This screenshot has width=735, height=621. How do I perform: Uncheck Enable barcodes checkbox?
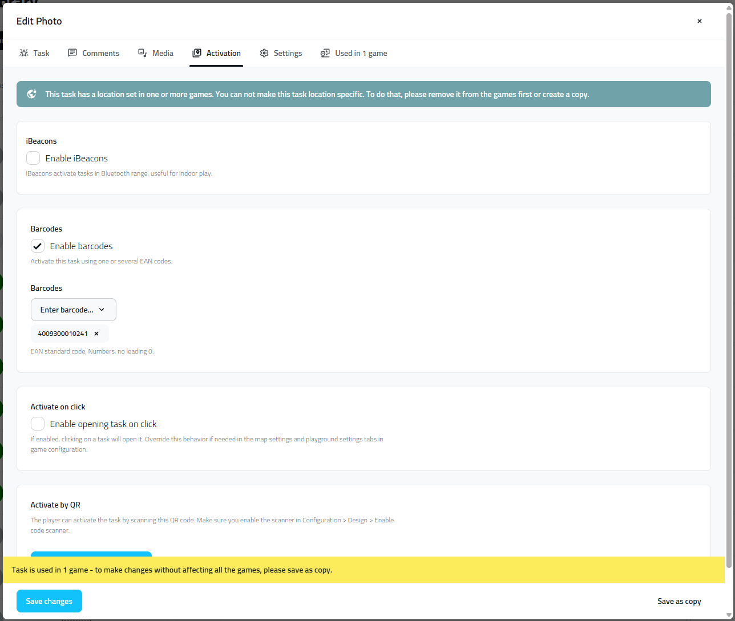[38, 246]
